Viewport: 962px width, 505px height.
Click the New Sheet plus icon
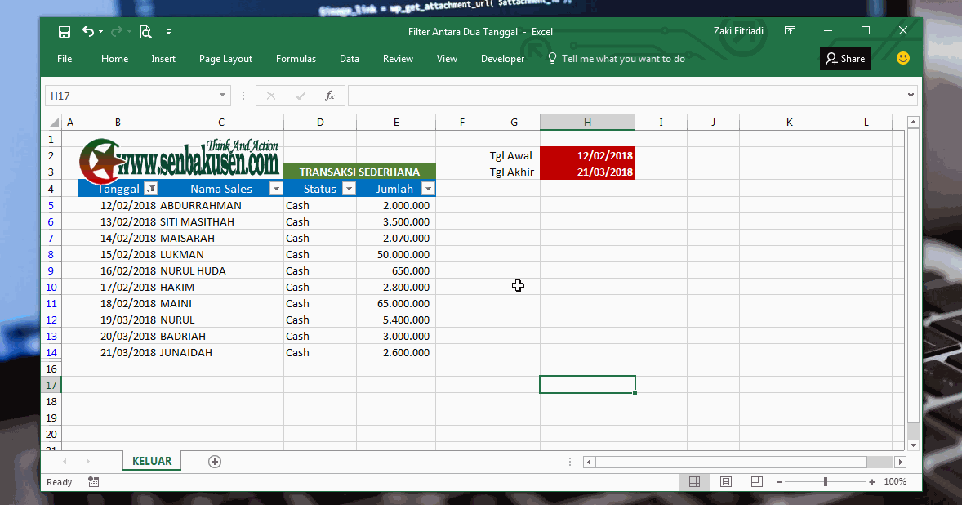[215, 462]
